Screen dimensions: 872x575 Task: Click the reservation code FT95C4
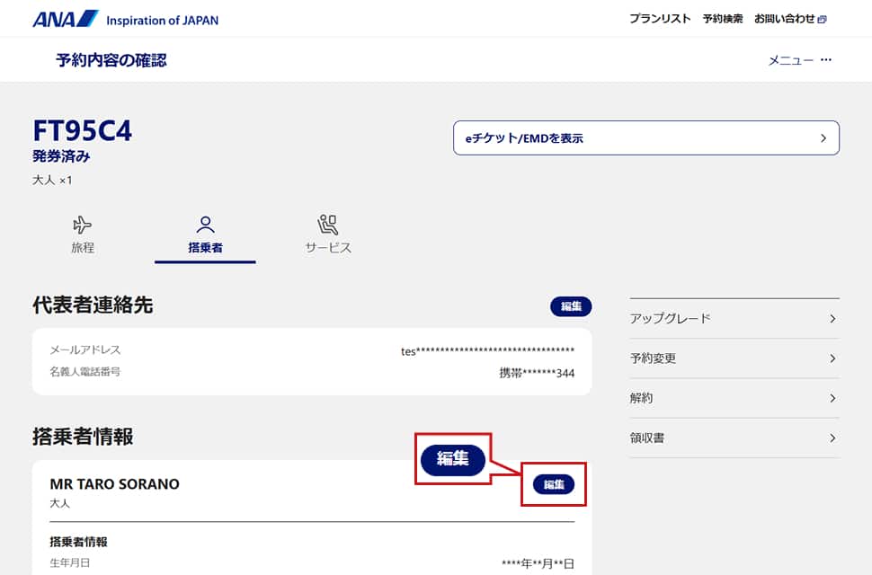point(83,131)
